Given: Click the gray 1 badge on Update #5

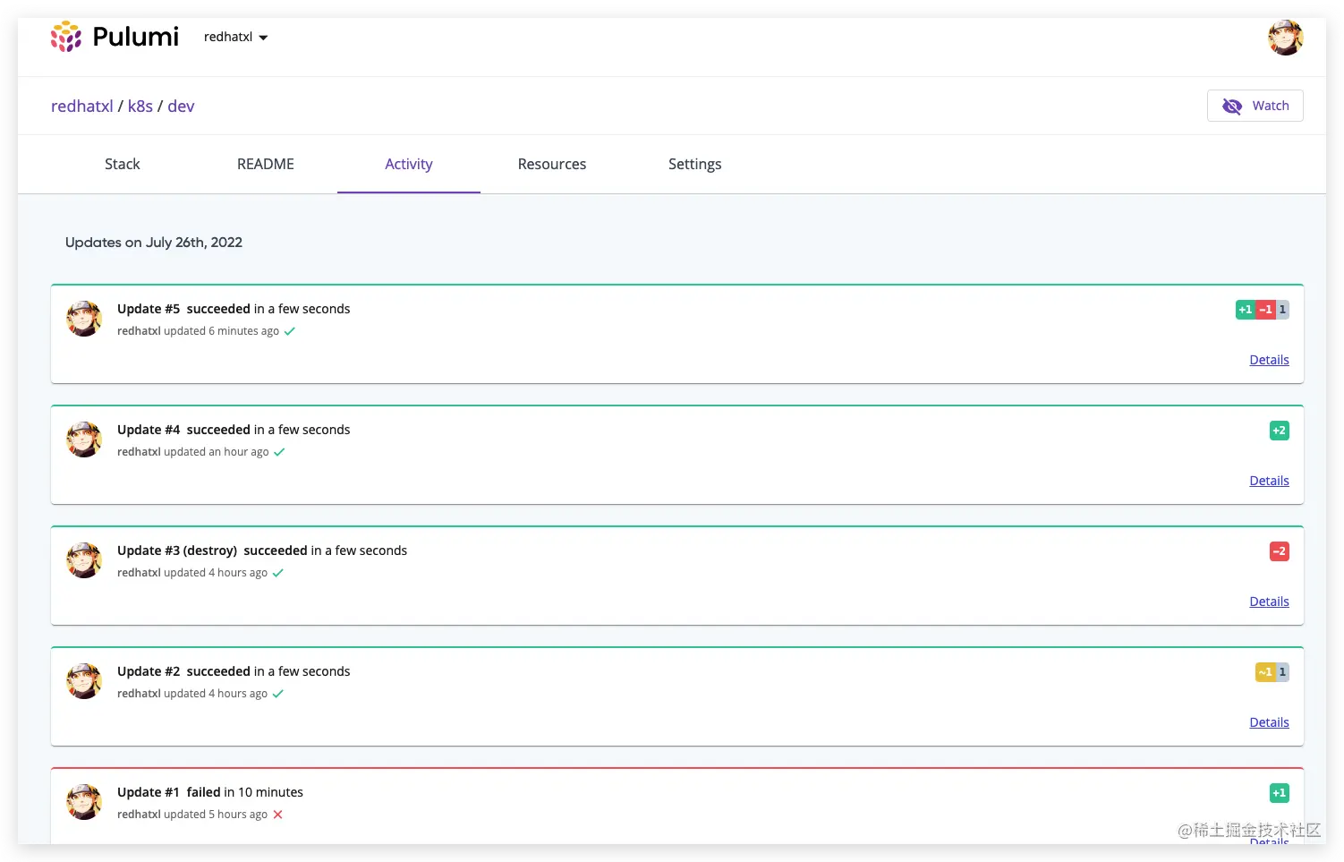Looking at the screenshot, I should tap(1282, 310).
